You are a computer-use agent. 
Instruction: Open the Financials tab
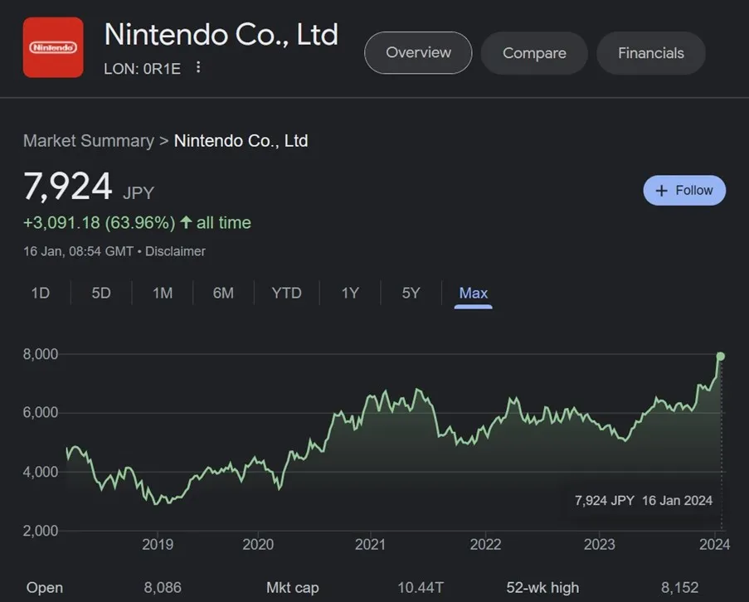pos(651,53)
